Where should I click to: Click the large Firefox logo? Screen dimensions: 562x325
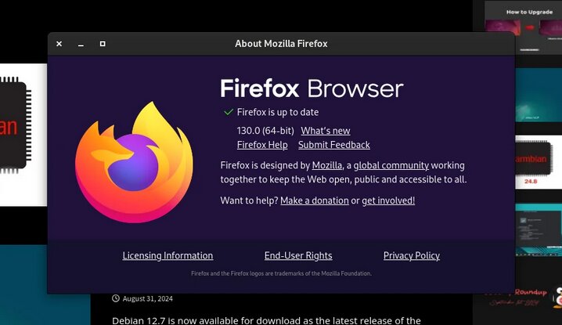coord(134,162)
